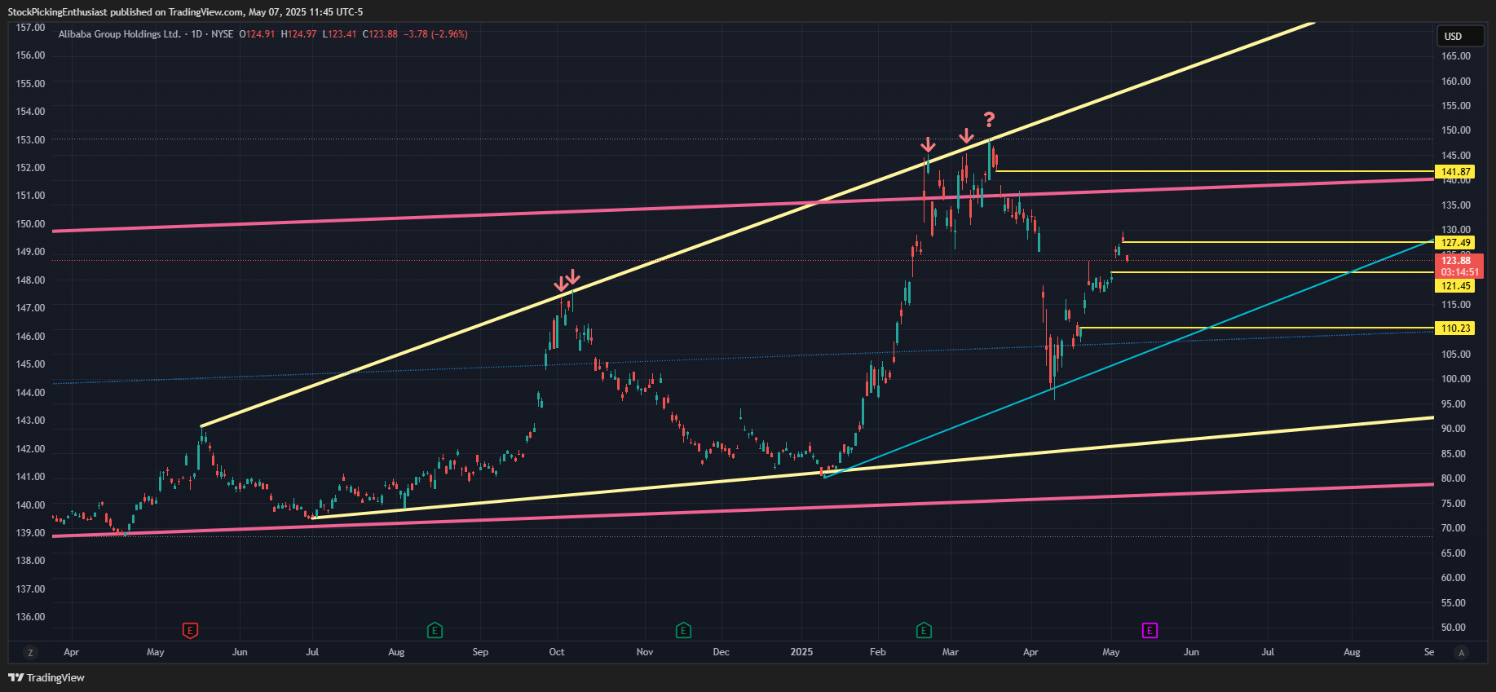Click the 136.00 tick on left price scale
Image resolution: width=1496 pixels, height=692 pixels.
tap(31, 617)
